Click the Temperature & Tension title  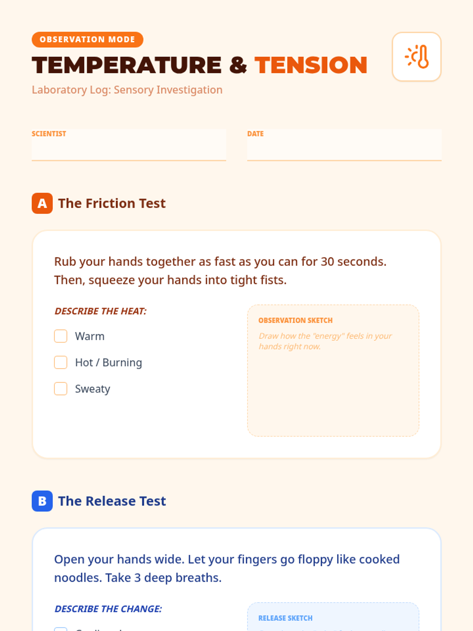(x=200, y=65)
